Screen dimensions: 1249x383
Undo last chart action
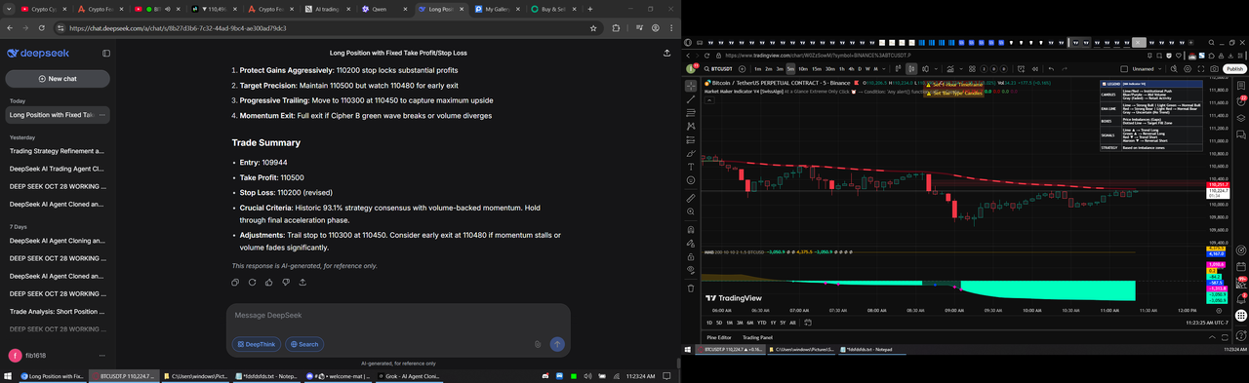pos(1051,68)
